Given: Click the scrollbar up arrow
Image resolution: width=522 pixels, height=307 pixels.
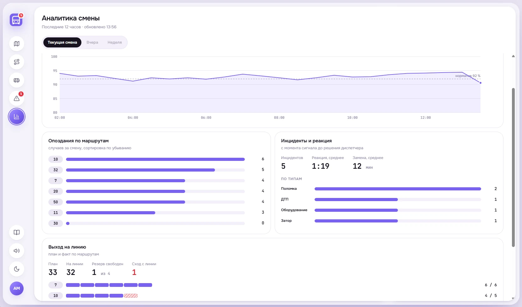Looking at the screenshot, I should (513, 56).
